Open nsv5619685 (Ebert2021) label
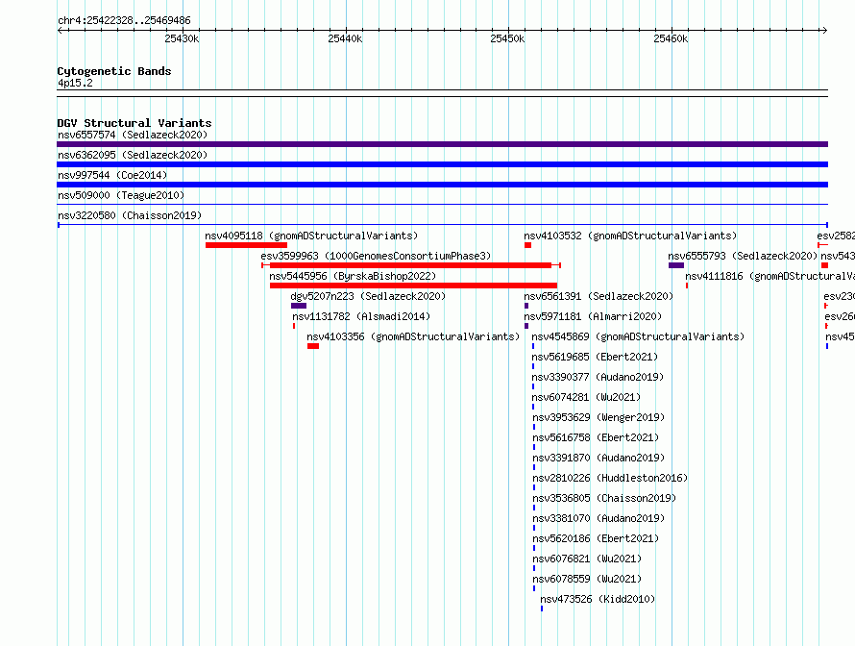855x646 pixels. coord(595,357)
